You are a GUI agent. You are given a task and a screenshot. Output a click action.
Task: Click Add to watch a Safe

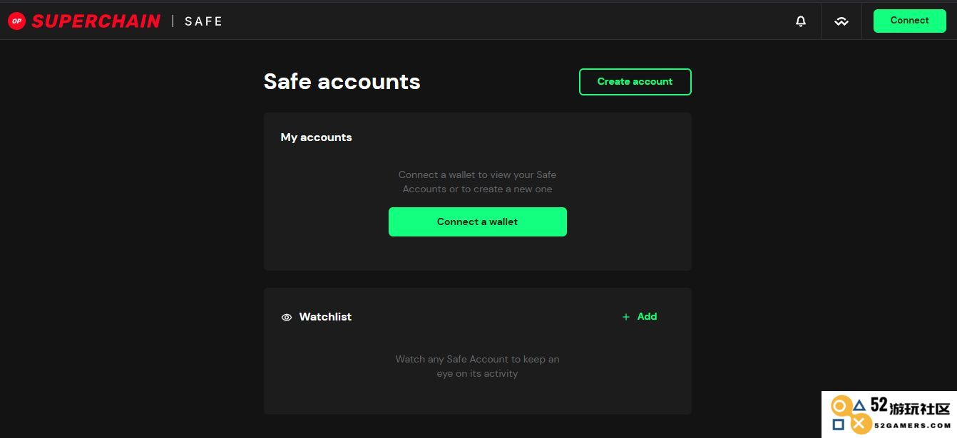point(647,317)
